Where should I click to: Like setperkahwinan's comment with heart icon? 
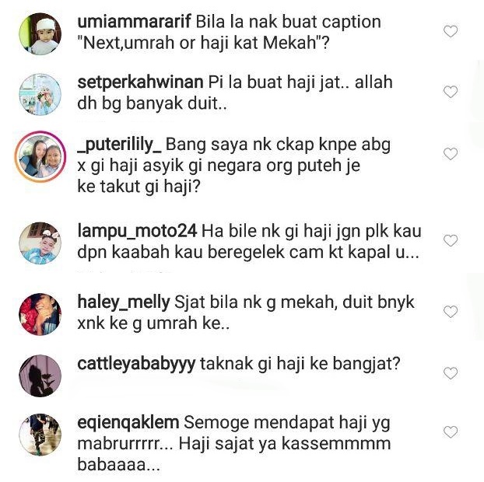tap(451, 92)
